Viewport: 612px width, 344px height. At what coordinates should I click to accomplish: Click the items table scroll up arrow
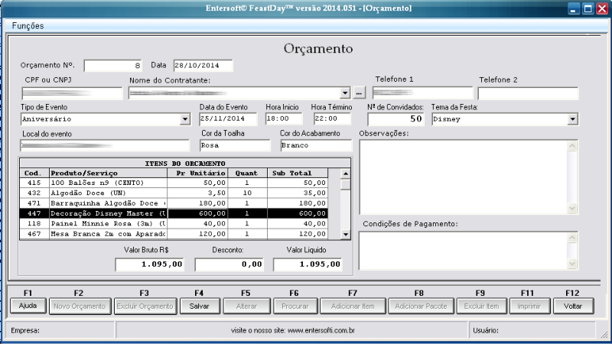pos(346,174)
